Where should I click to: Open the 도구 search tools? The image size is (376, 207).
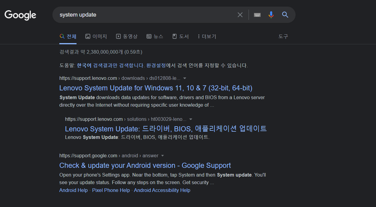pyautogui.click(x=283, y=36)
